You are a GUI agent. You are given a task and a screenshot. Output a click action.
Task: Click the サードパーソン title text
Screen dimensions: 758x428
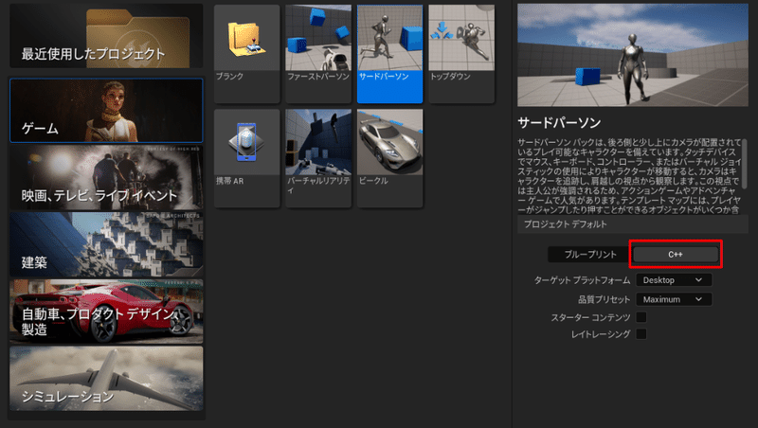[559, 123]
